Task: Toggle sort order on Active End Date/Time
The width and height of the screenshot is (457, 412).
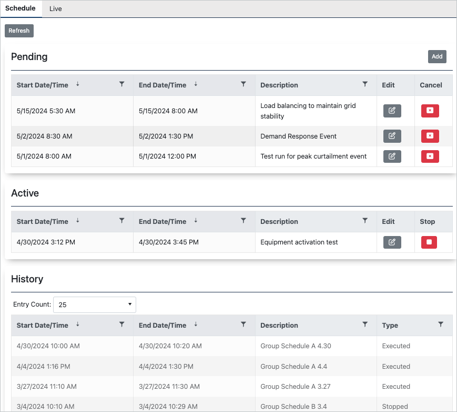Action: click(x=195, y=221)
